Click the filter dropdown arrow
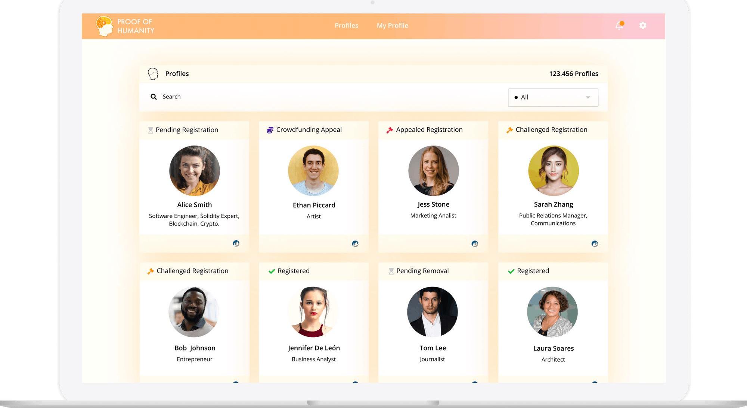The width and height of the screenshot is (747, 408). 588,97
